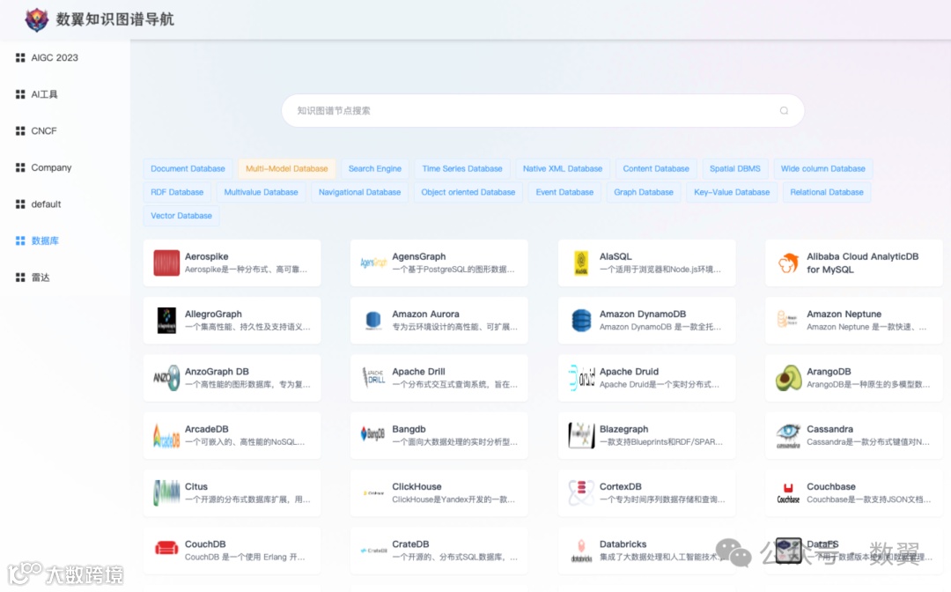Click 数翼知识图谱导航 header title
This screenshot has width=951, height=592.
coord(115,19)
